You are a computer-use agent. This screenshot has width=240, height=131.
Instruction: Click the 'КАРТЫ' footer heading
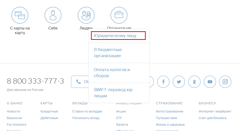(x=47, y=103)
